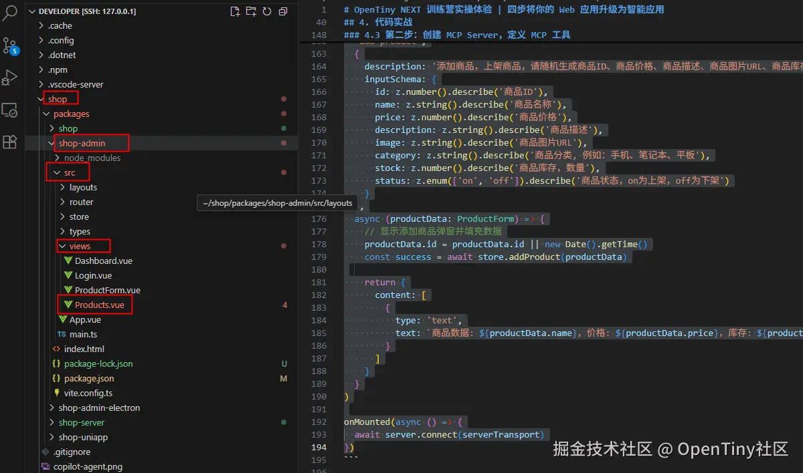Expand the .npm folder

pos(42,69)
